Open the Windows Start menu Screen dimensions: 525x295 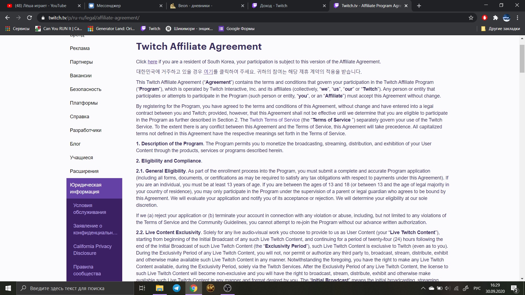pyautogui.click(x=8, y=288)
